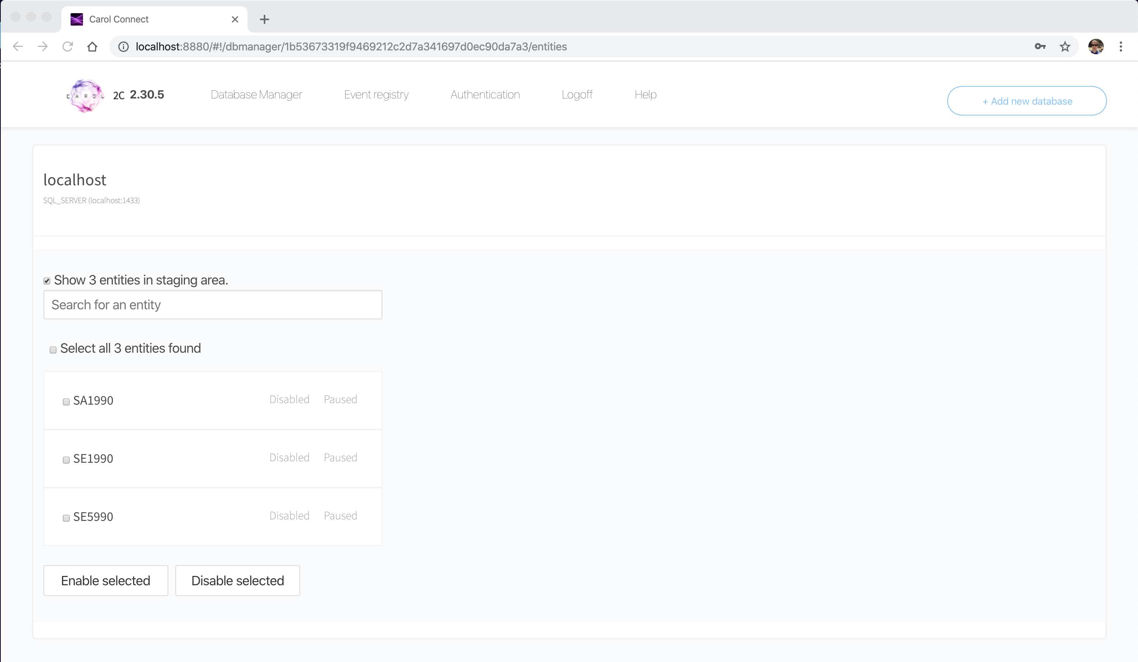Image resolution: width=1138 pixels, height=662 pixels.
Task: Open saved passwords key icon
Action: (1040, 47)
